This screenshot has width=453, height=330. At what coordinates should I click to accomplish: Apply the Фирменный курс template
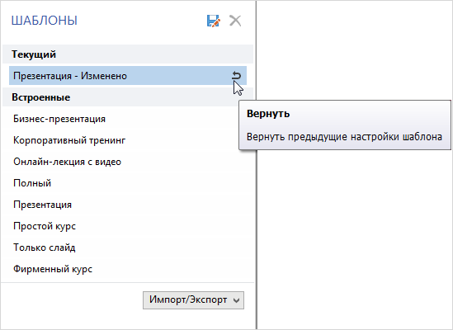click(53, 269)
